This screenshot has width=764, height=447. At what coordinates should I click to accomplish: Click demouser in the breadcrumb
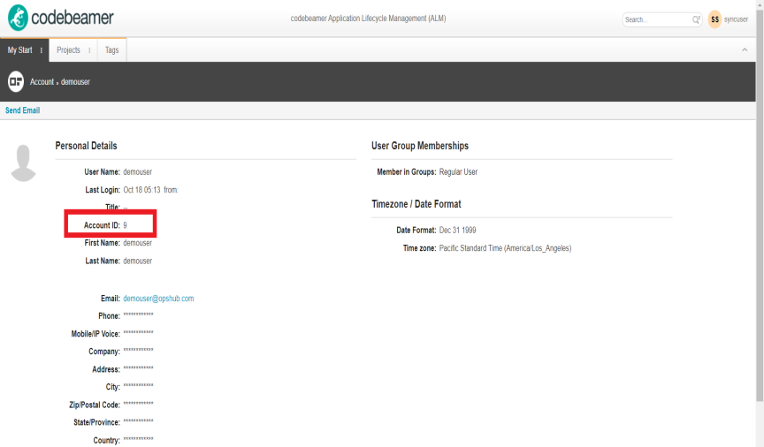coord(75,82)
